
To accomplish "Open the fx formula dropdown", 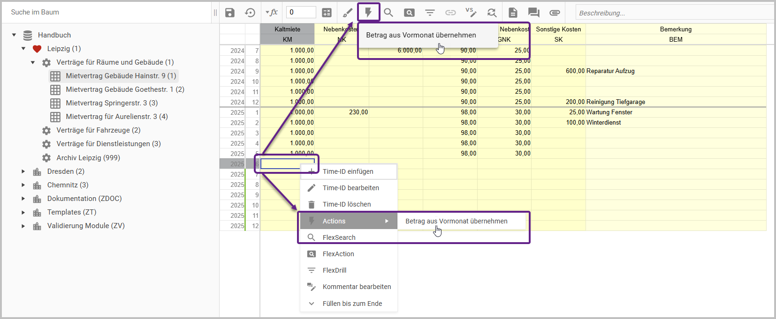I will point(272,13).
